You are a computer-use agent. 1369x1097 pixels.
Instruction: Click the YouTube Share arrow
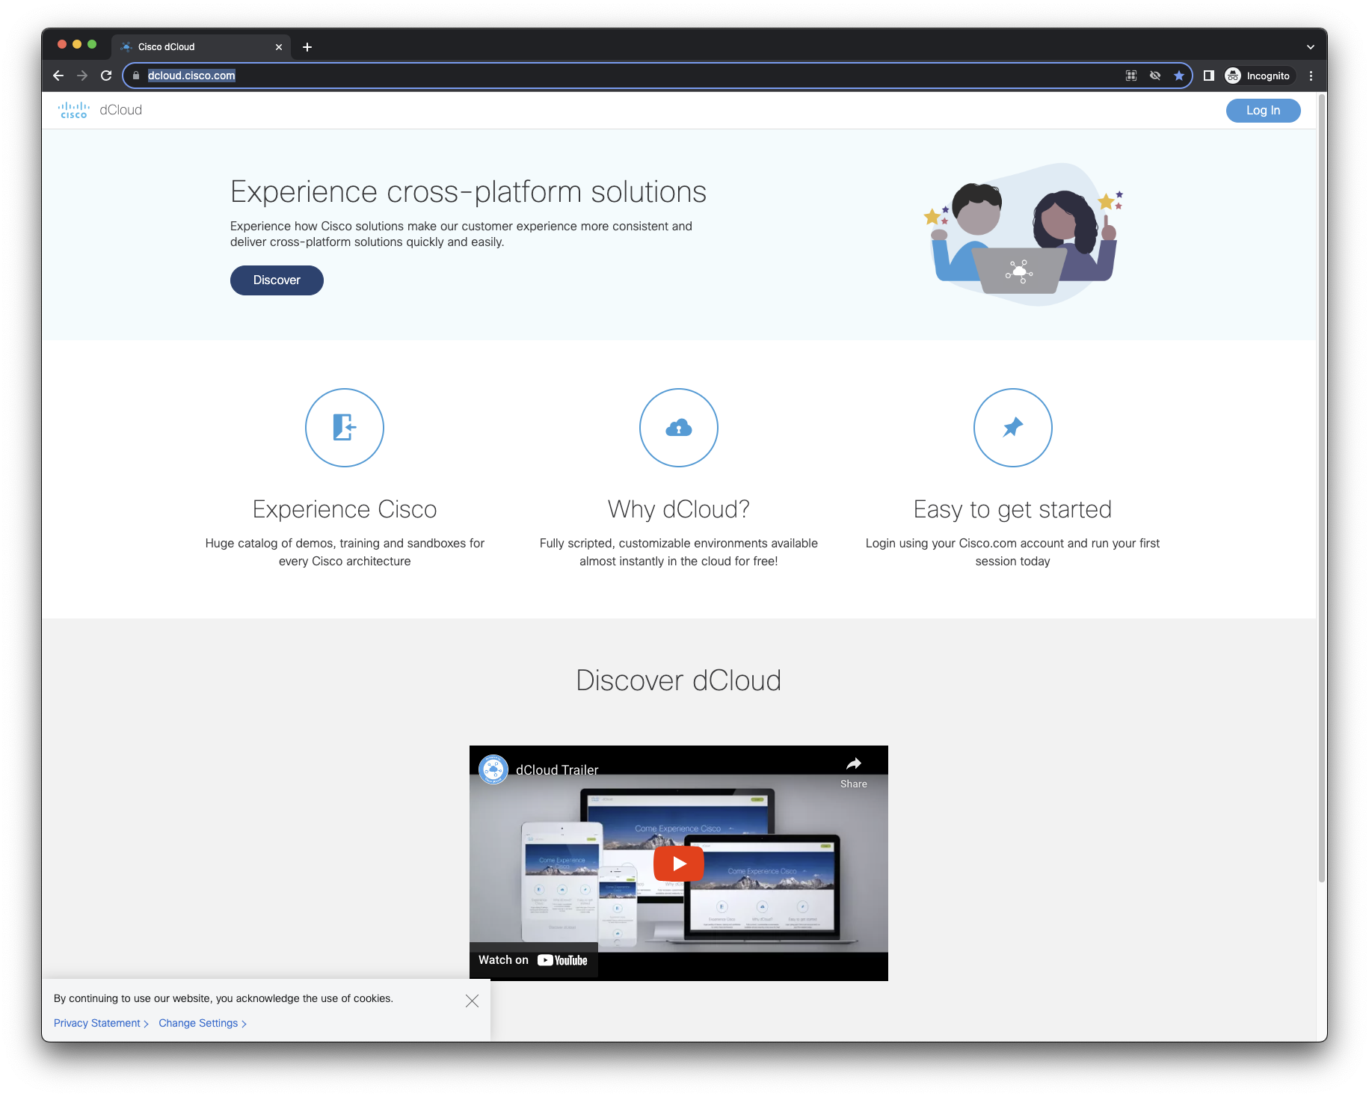coord(854,772)
